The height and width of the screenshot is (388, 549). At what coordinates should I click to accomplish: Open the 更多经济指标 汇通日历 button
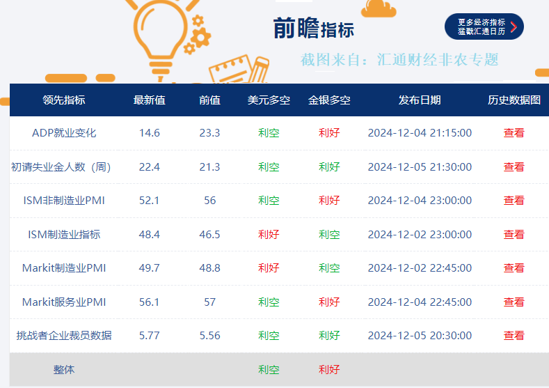(484, 26)
